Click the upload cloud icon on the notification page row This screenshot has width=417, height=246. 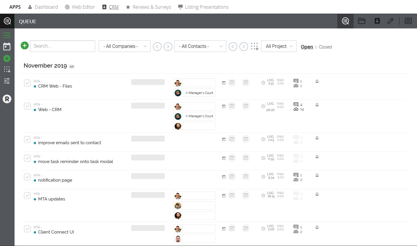(296, 180)
